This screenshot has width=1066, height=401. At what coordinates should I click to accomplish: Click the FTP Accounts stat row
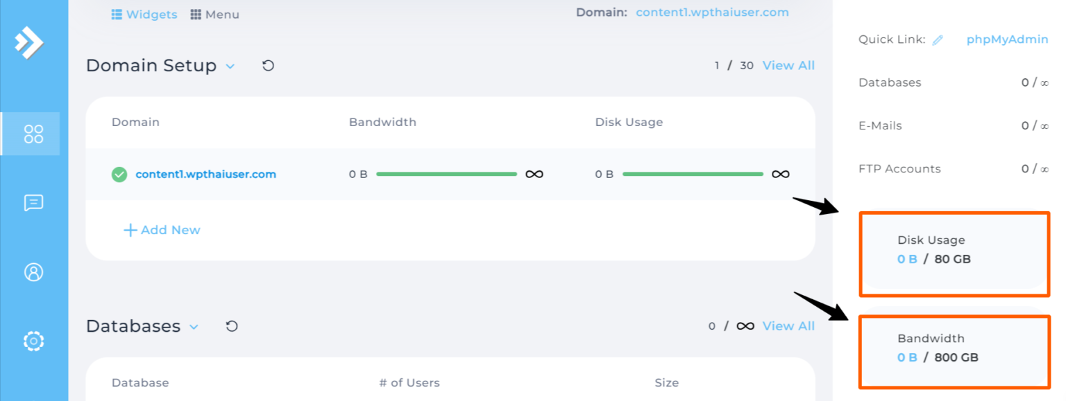(x=954, y=169)
